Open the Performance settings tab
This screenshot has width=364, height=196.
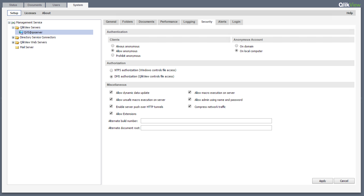[x=169, y=22]
